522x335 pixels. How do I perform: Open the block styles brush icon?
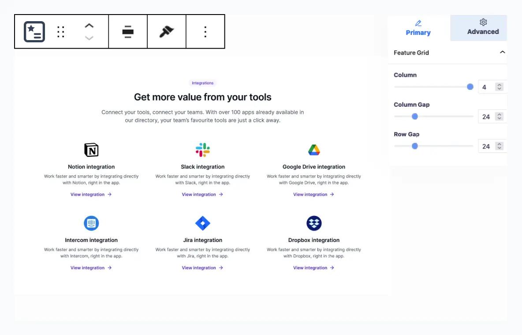[x=167, y=31]
